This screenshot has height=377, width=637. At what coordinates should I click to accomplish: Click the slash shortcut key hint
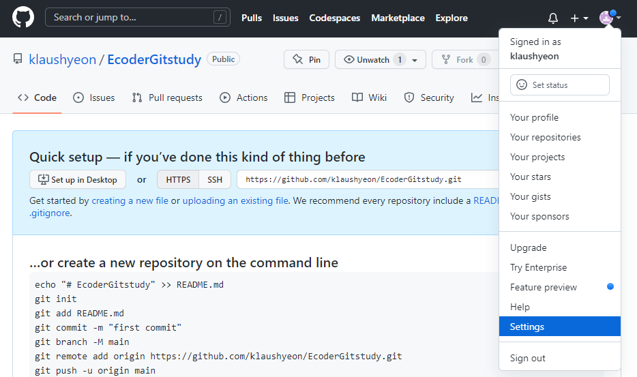(x=220, y=18)
